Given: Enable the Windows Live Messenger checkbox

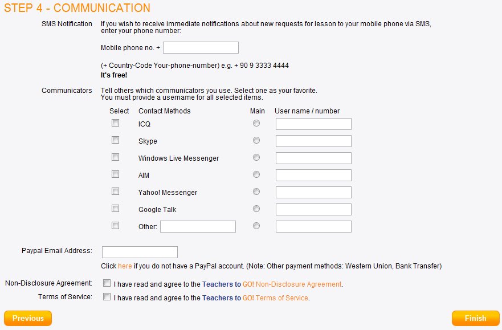Looking at the screenshot, I should 115,157.
